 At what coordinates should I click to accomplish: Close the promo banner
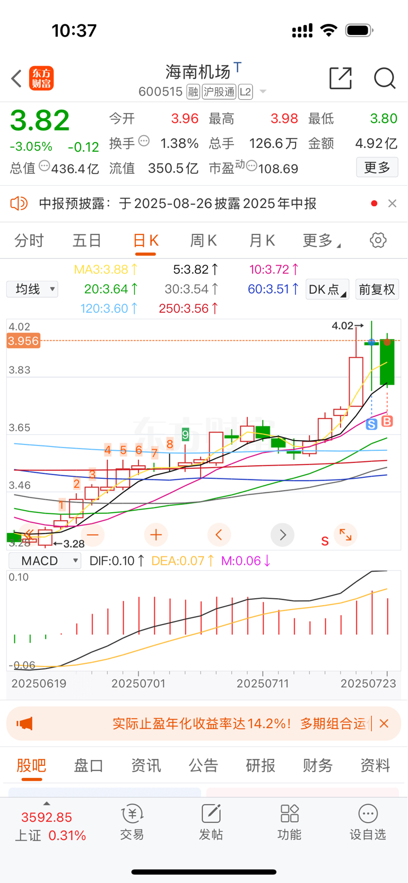coord(384,723)
